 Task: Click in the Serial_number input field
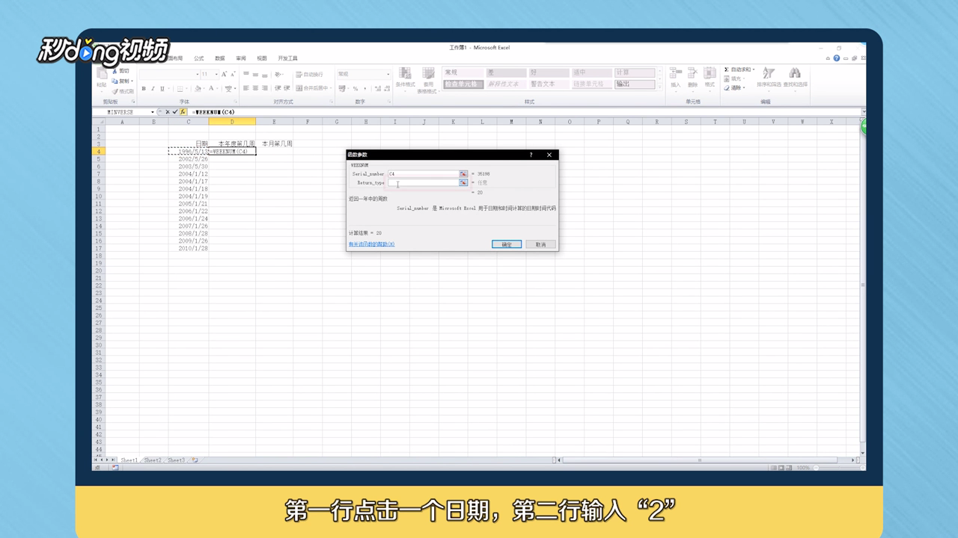[423, 173]
